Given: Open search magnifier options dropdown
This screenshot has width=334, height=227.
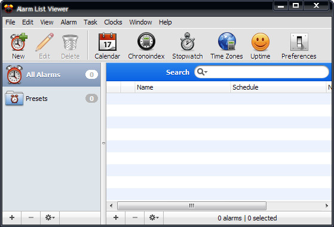Looking at the screenshot, I should pyautogui.click(x=202, y=72).
